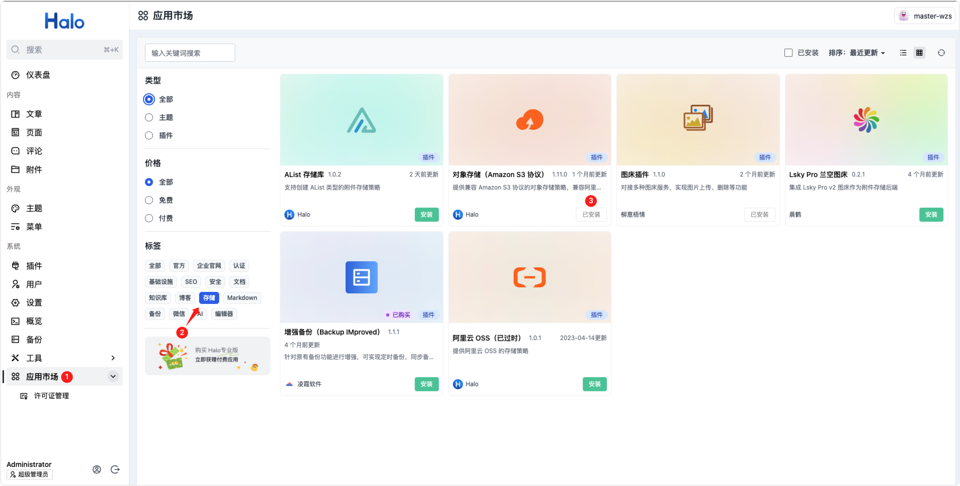
Task: Click the 购买 Halo 专业版 promo banner
Action: (208, 356)
